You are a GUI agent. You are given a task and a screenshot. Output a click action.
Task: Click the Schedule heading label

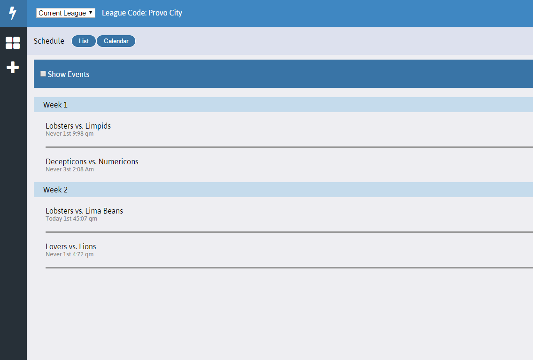tap(49, 41)
